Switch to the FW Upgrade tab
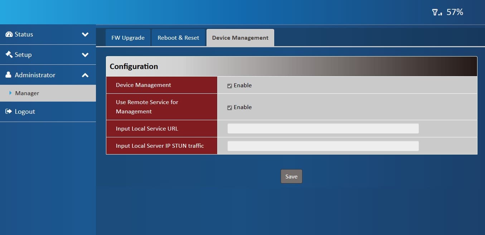485x235 pixels. pos(128,38)
